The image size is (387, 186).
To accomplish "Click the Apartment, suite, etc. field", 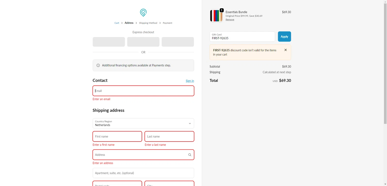I will 143,173.
